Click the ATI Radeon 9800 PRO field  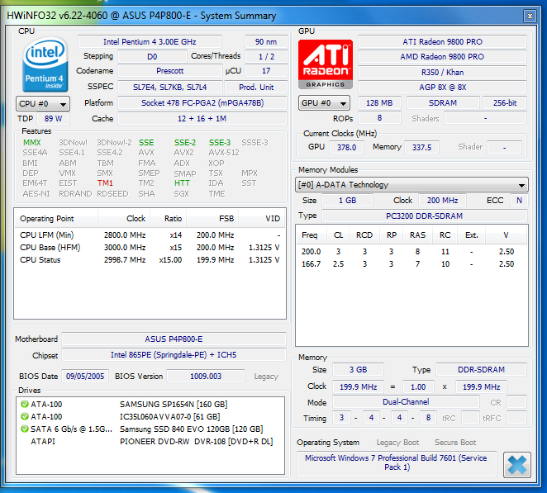pyautogui.click(x=442, y=42)
